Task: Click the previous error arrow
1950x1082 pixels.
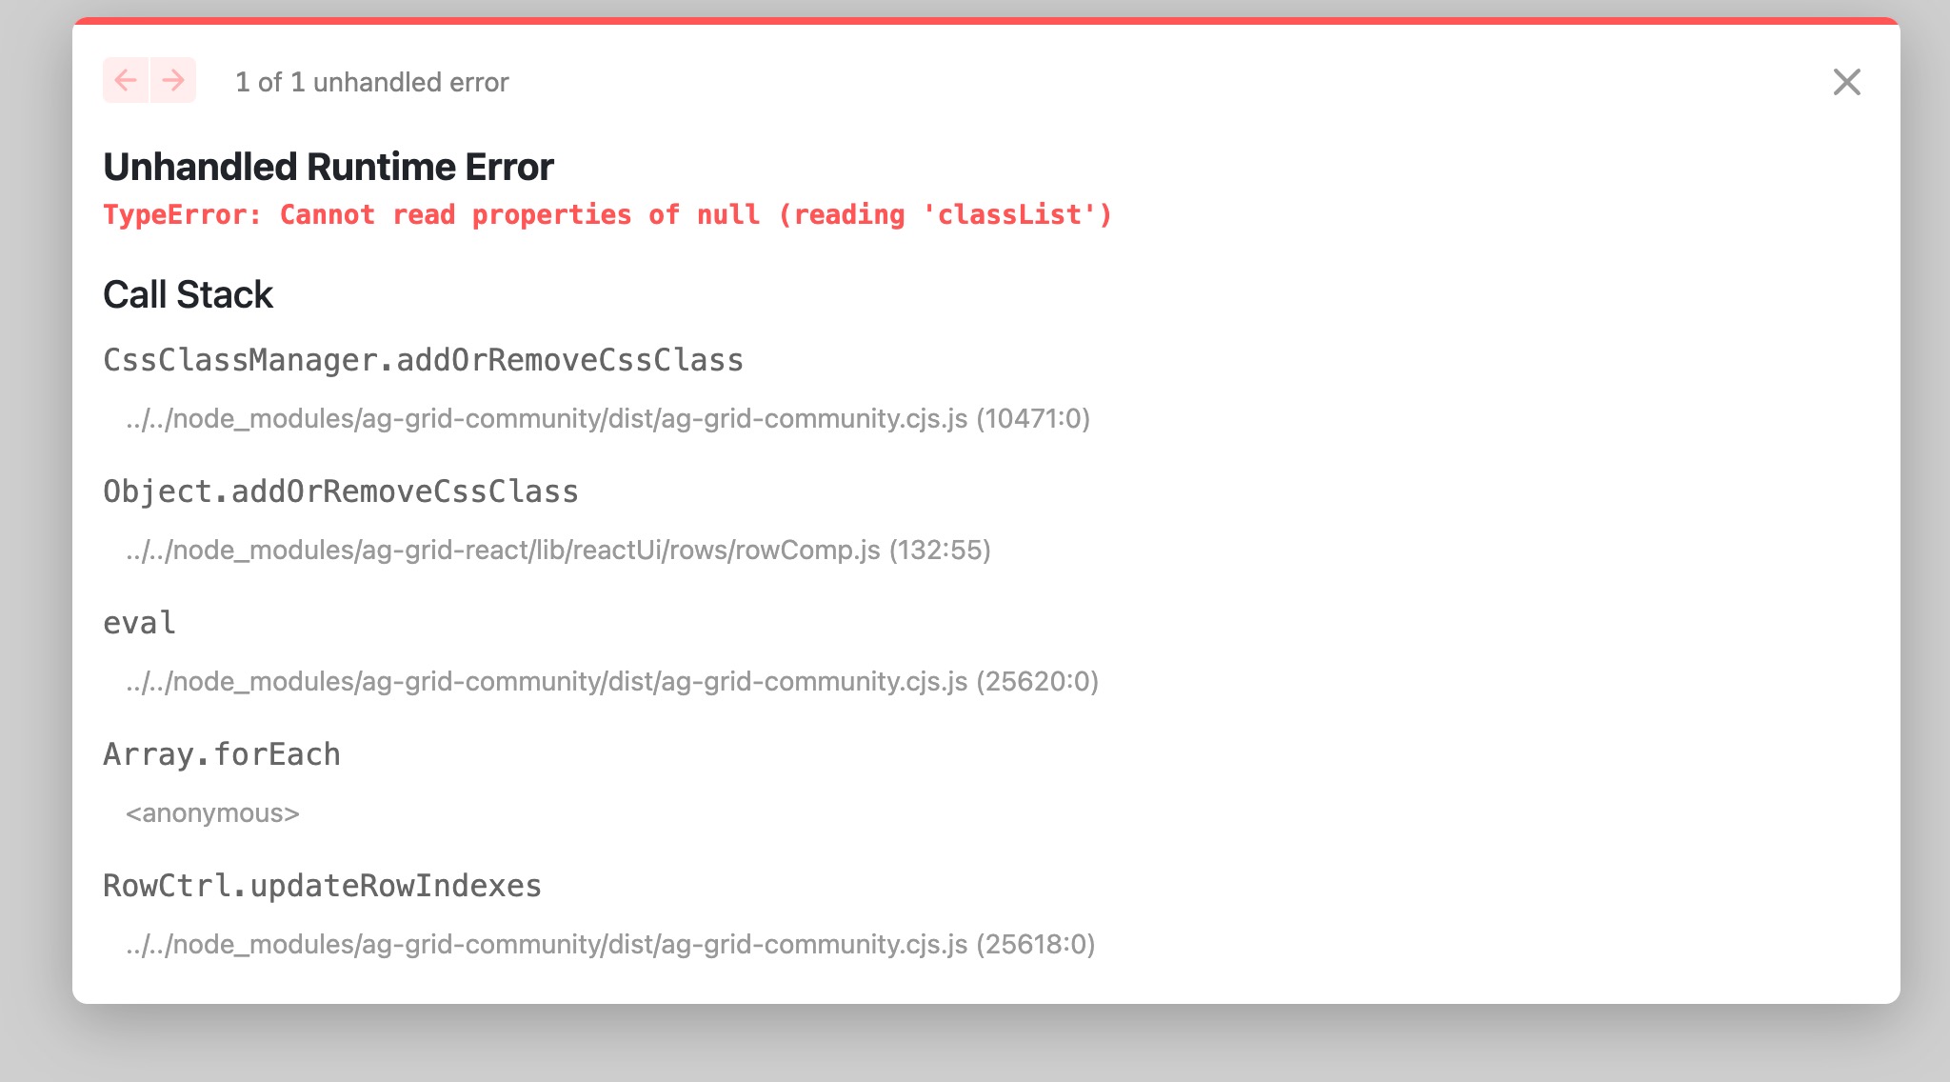Action: [125, 81]
